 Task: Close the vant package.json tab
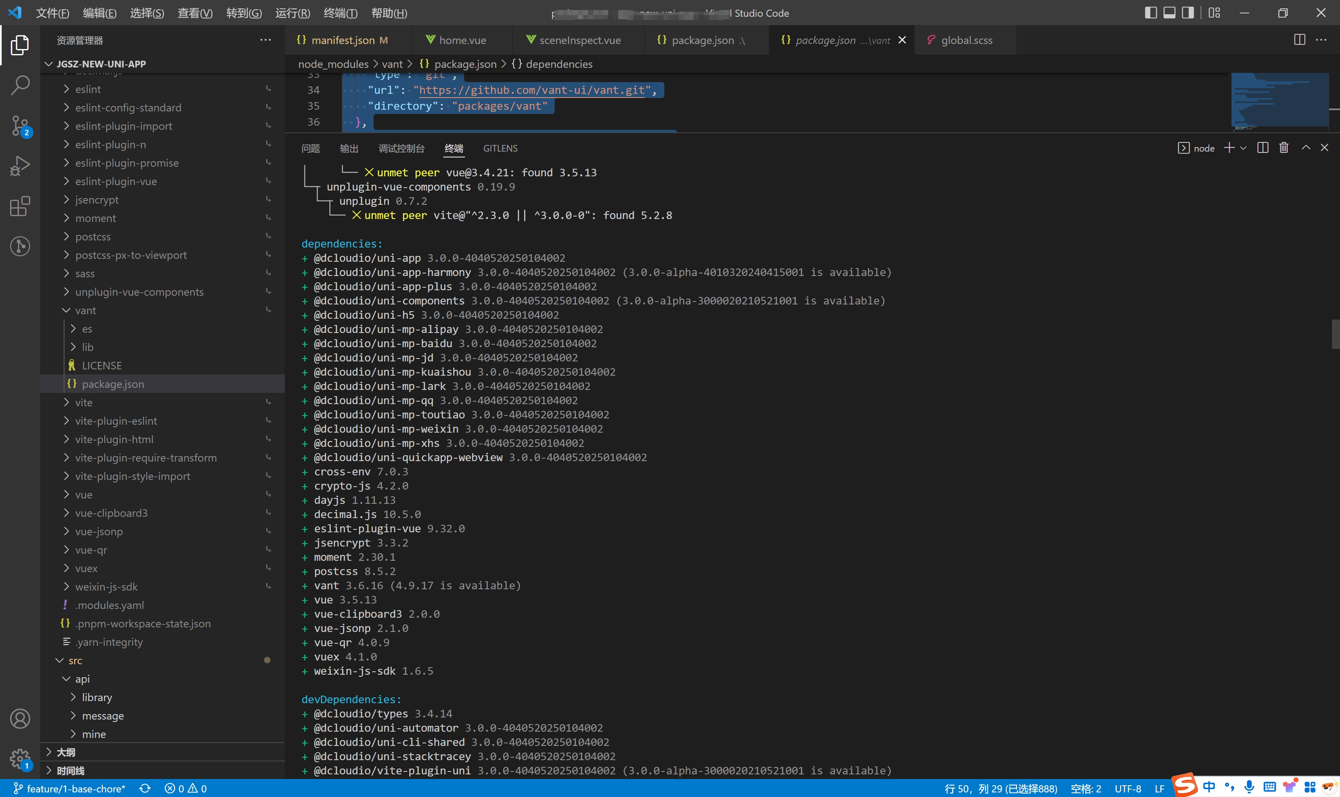pos(902,40)
